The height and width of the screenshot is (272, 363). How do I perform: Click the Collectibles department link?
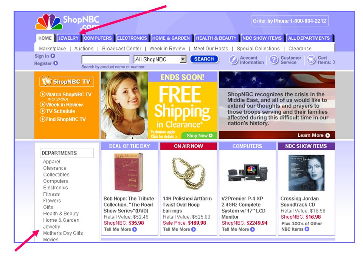tap(56, 175)
